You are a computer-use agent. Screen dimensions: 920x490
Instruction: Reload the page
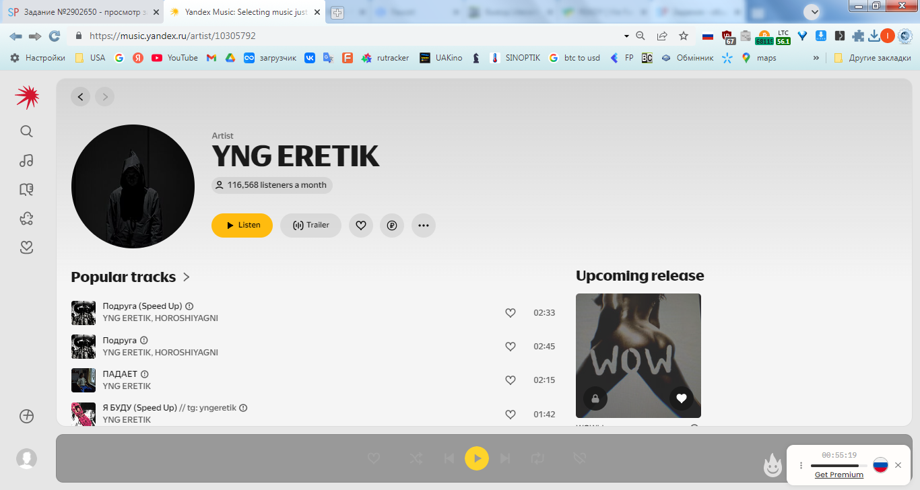click(x=55, y=36)
